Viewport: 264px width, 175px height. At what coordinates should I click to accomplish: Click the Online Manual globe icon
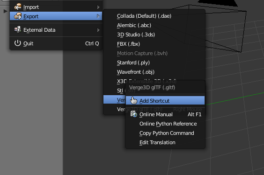(x=134, y=114)
